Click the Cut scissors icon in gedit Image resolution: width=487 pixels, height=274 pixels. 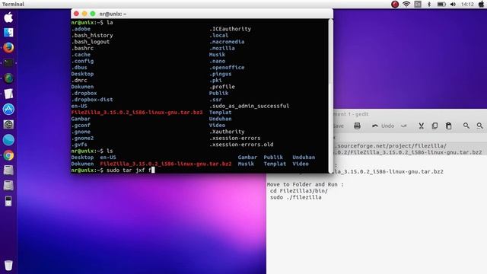pyautogui.click(x=421, y=126)
